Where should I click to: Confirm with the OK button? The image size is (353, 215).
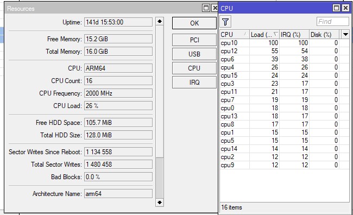(x=194, y=23)
